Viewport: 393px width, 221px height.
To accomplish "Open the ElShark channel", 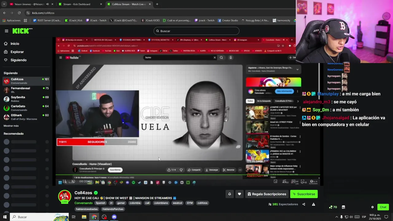I will pyautogui.click(x=26, y=117).
